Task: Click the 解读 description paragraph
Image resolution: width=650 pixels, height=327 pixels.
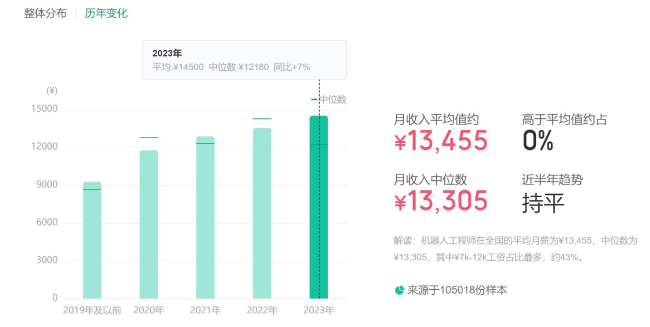Action: tap(516, 249)
